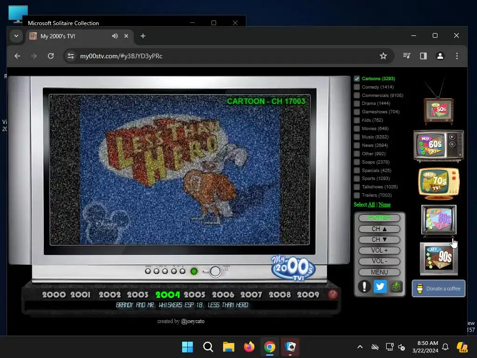Open the My 70s TV thumbnail
Viewport: 477px width, 358px height.
point(438,184)
